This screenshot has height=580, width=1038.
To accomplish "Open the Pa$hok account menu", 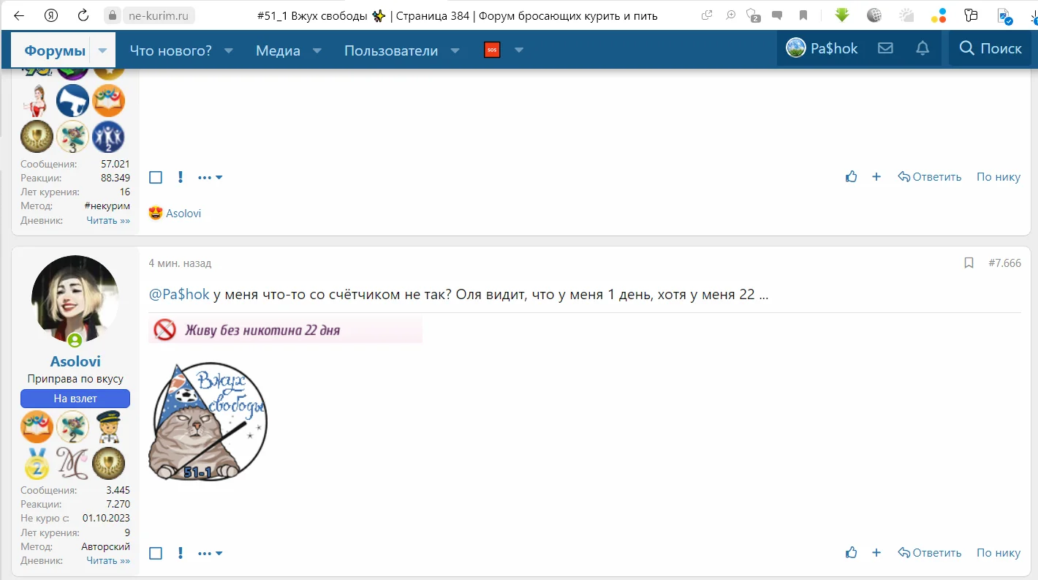I will pyautogui.click(x=822, y=48).
